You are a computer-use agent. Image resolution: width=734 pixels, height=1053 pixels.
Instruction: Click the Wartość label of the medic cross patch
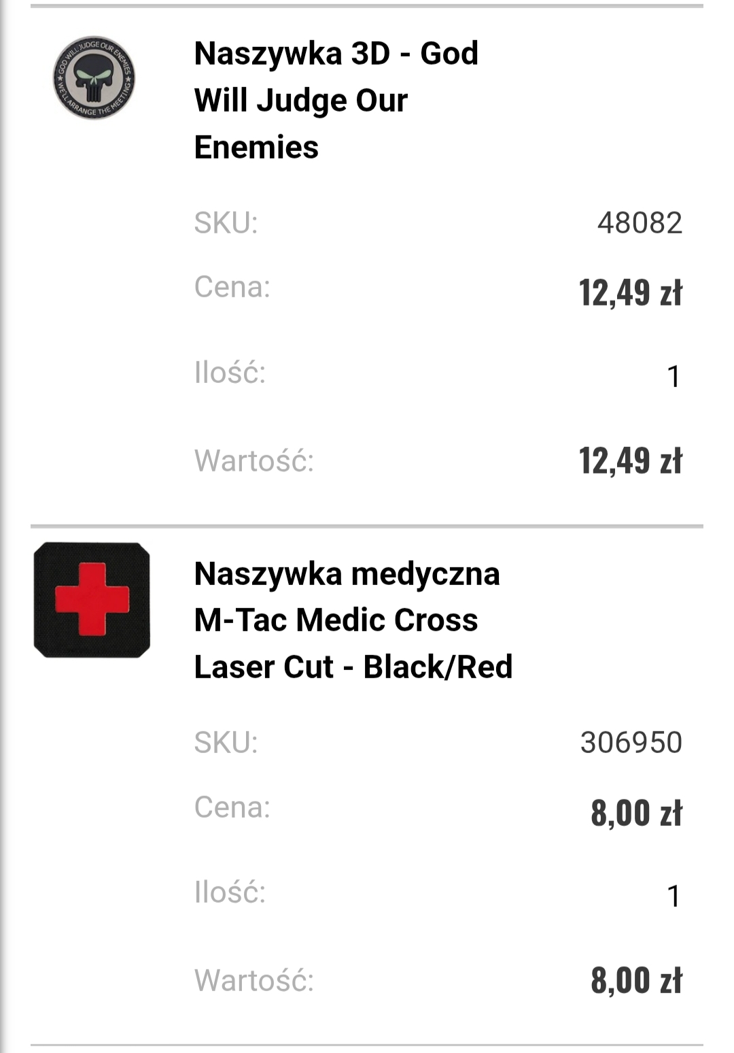[x=254, y=981]
